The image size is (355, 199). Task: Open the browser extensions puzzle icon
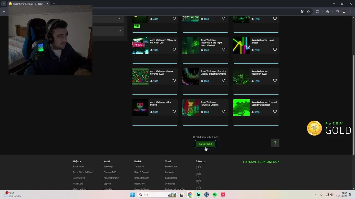click(x=318, y=12)
